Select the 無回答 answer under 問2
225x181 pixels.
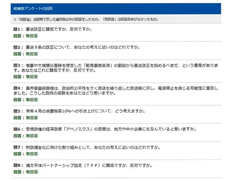32,54
